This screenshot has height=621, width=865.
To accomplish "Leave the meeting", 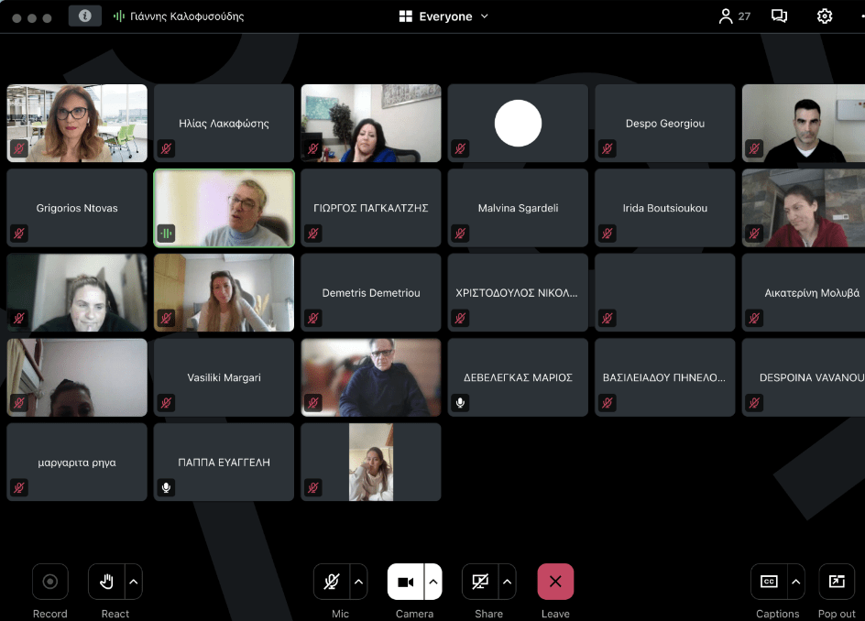I will tap(555, 582).
